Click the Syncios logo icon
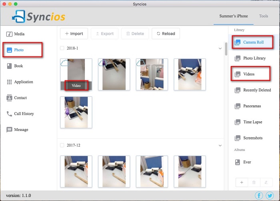 (18, 16)
